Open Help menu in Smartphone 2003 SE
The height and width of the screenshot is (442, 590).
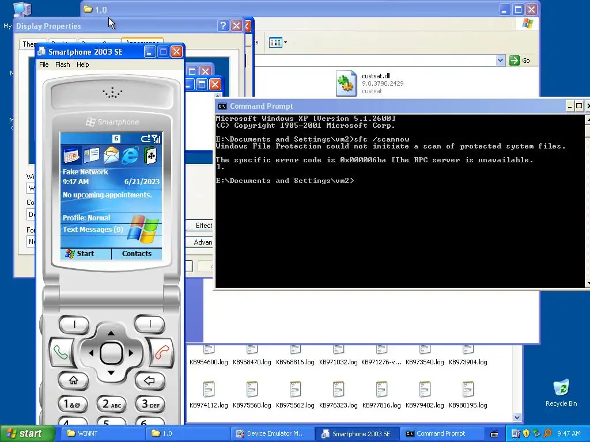coord(83,64)
